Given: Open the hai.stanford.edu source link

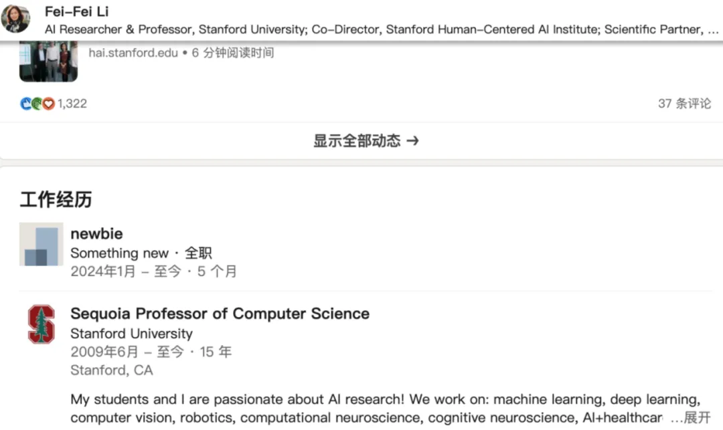Looking at the screenshot, I should (x=133, y=53).
